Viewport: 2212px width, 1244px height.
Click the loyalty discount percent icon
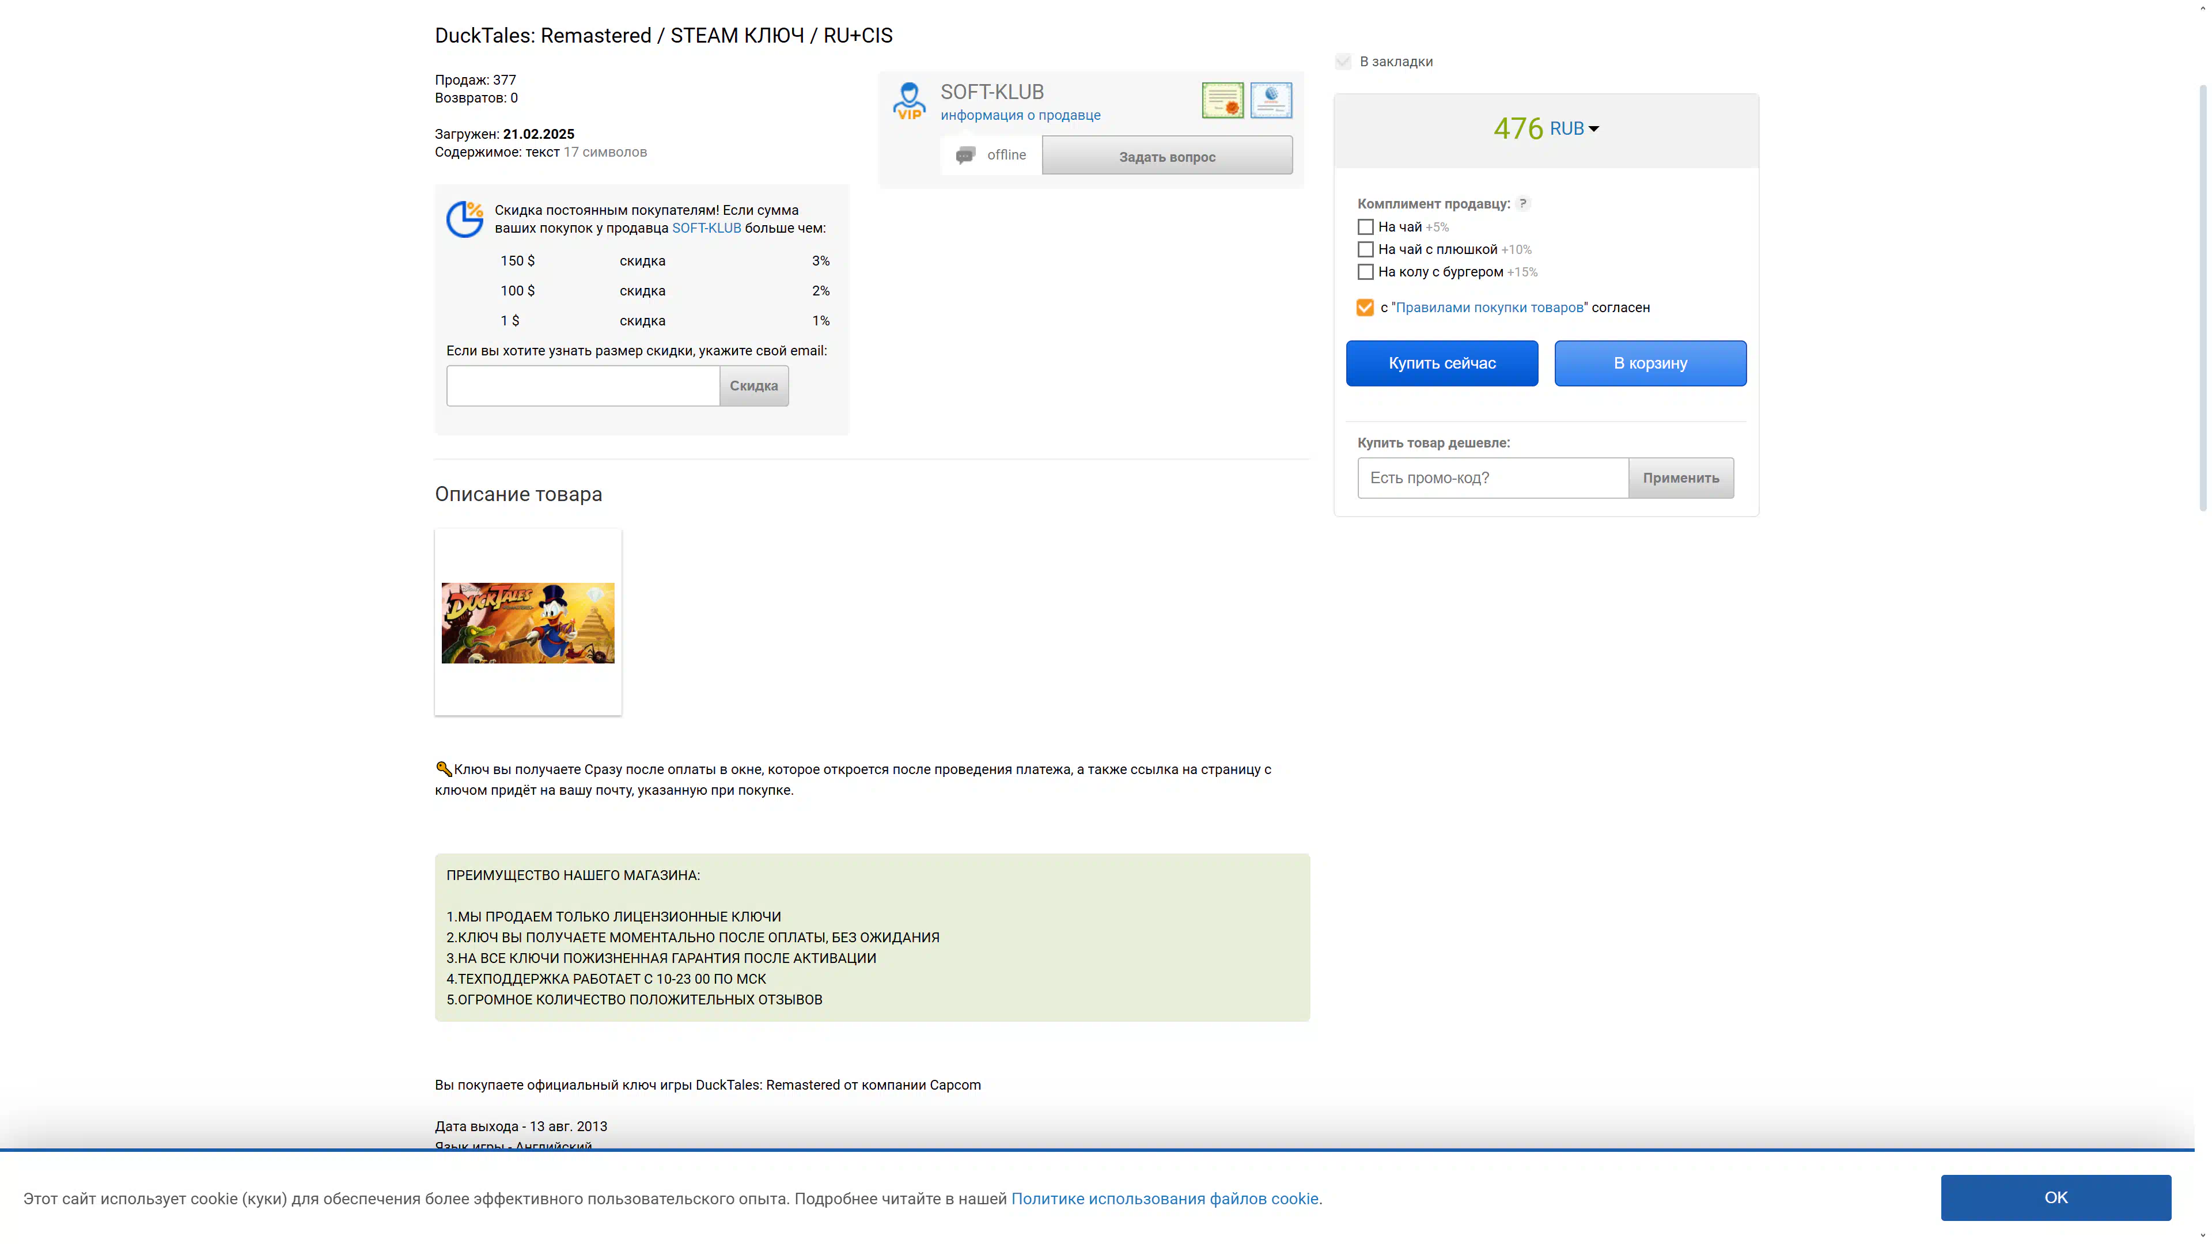click(464, 219)
